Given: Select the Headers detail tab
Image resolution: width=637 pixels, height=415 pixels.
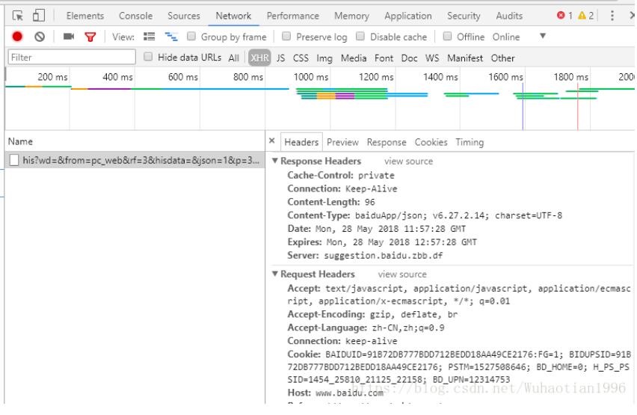Looking at the screenshot, I should [301, 142].
